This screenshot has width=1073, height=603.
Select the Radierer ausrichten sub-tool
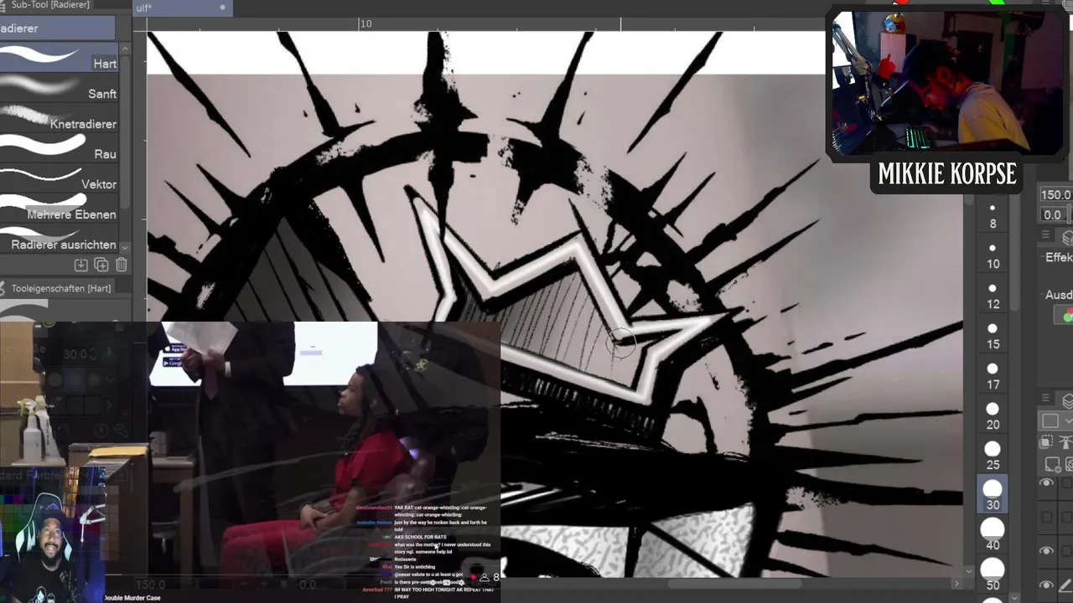pyautogui.click(x=59, y=239)
